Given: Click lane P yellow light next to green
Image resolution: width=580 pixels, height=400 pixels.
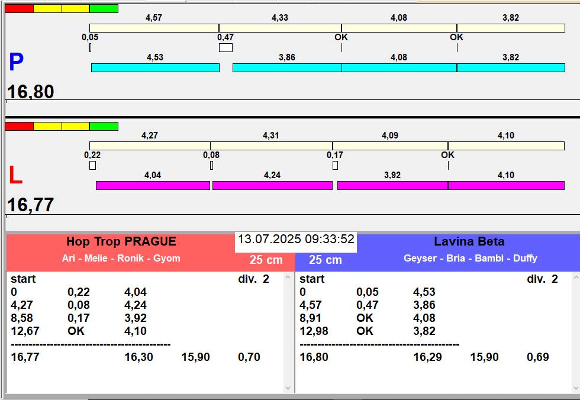Looking at the screenshot, I should point(76,8).
